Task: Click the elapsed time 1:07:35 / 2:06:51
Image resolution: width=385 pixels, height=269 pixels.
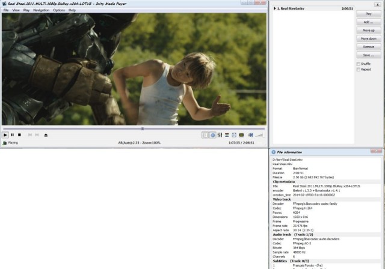Action: pyautogui.click(x=241, y=143)
